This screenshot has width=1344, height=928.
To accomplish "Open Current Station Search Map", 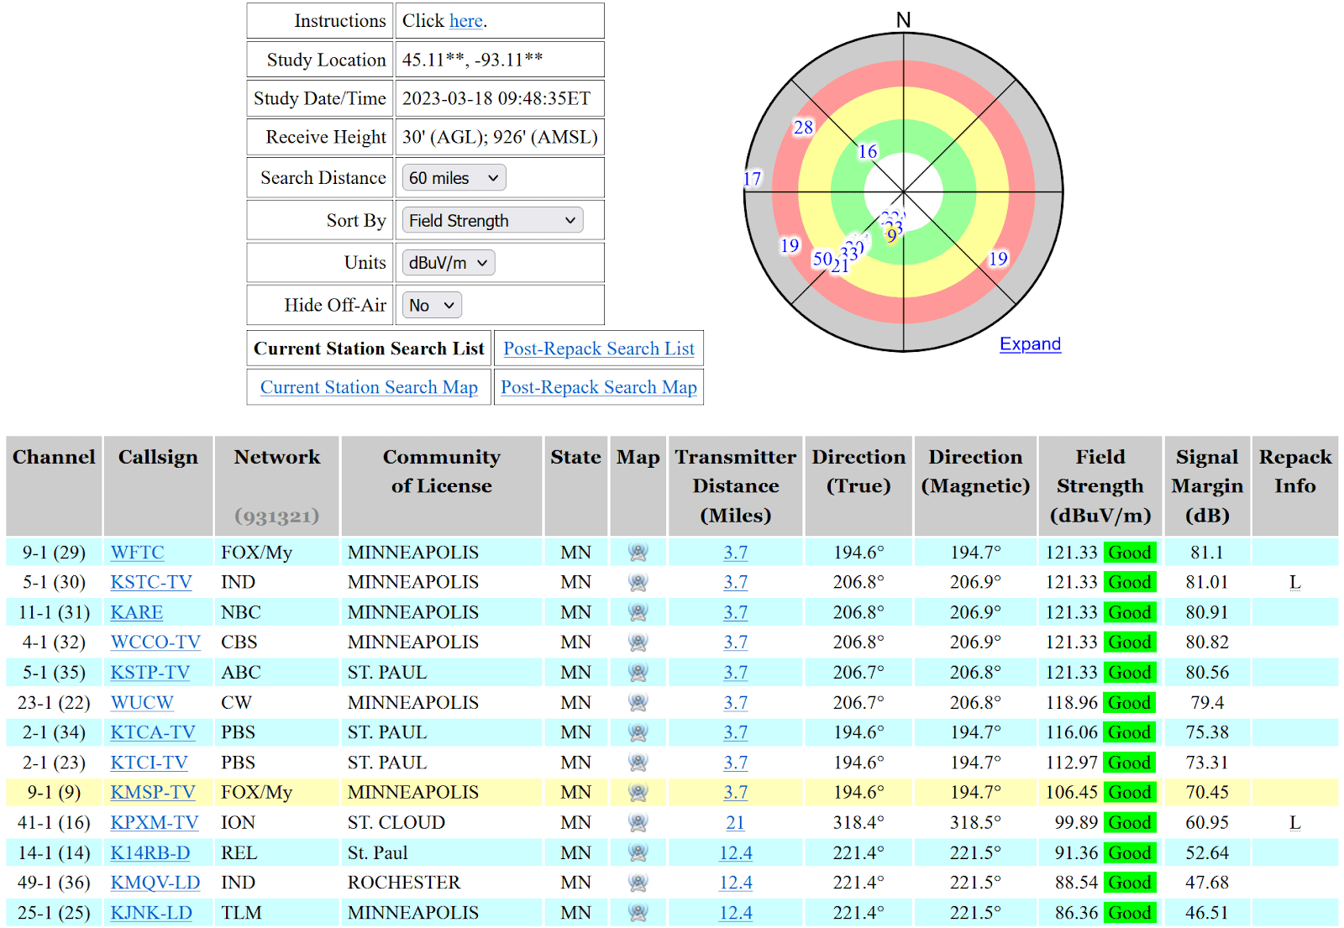I will pyautogui.click(x=369, y=387).
